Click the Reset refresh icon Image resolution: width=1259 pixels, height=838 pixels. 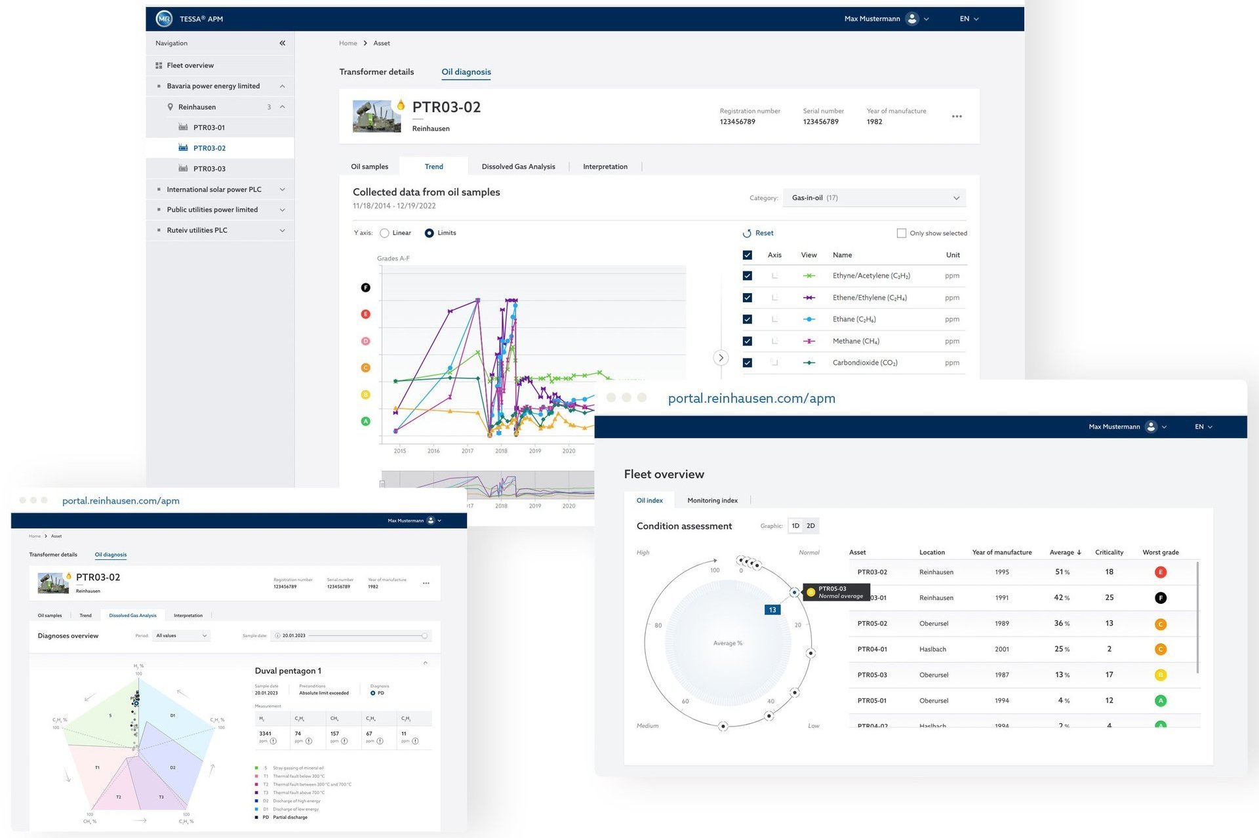click(x=747, y=233)
